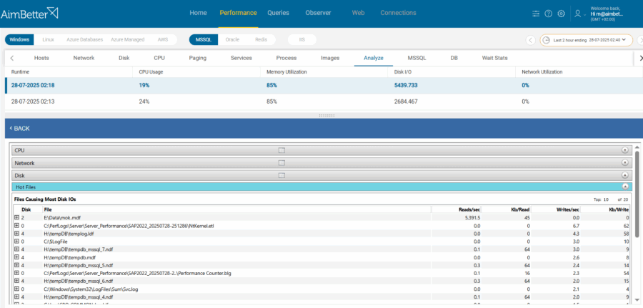Expand the row for E:\Data\mok.mdf

pyautogui.click(x=17, y=217)
